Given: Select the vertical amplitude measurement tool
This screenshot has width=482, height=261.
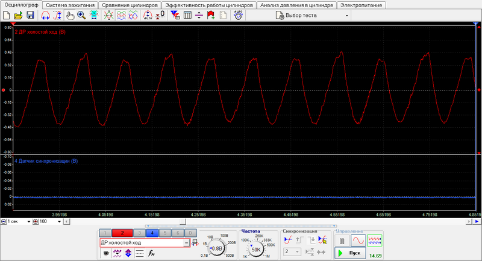Looking at the screenshot, I should 57,15.
